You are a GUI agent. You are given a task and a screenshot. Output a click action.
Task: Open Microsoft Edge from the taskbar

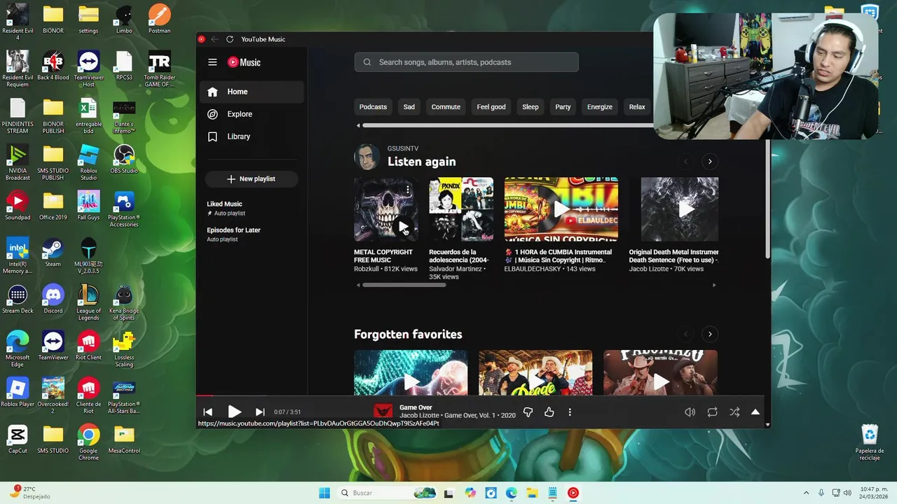click(x=512, y=493)
